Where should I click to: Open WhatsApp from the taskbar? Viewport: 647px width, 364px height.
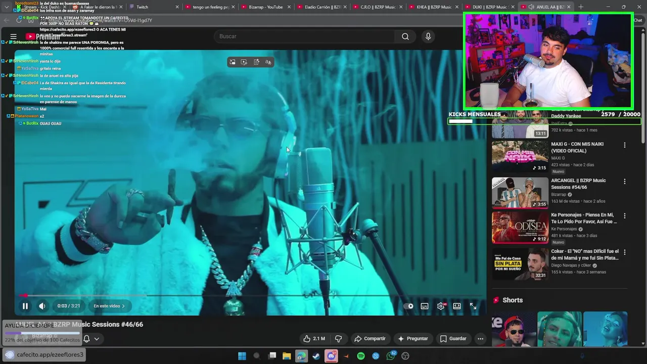(x=390, y=356)
